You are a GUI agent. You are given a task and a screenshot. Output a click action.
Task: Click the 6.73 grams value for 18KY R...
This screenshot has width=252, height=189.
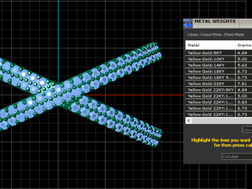click(242, 78)
